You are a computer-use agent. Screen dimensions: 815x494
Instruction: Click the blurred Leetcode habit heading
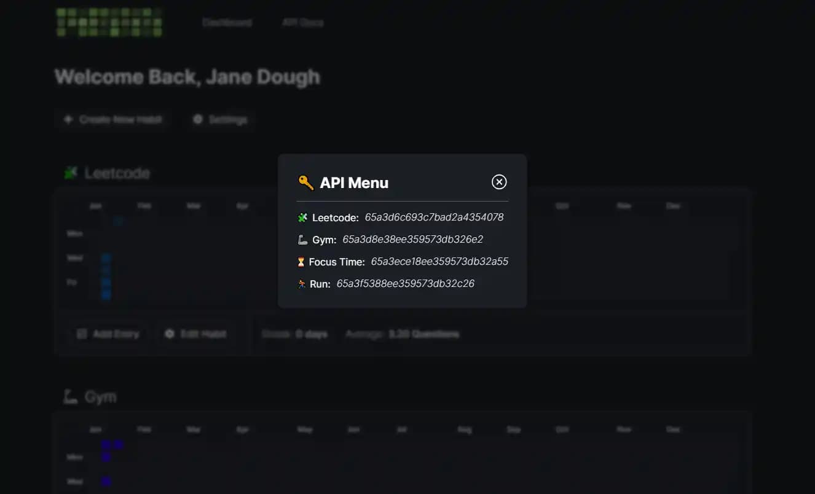pos(117,173)
